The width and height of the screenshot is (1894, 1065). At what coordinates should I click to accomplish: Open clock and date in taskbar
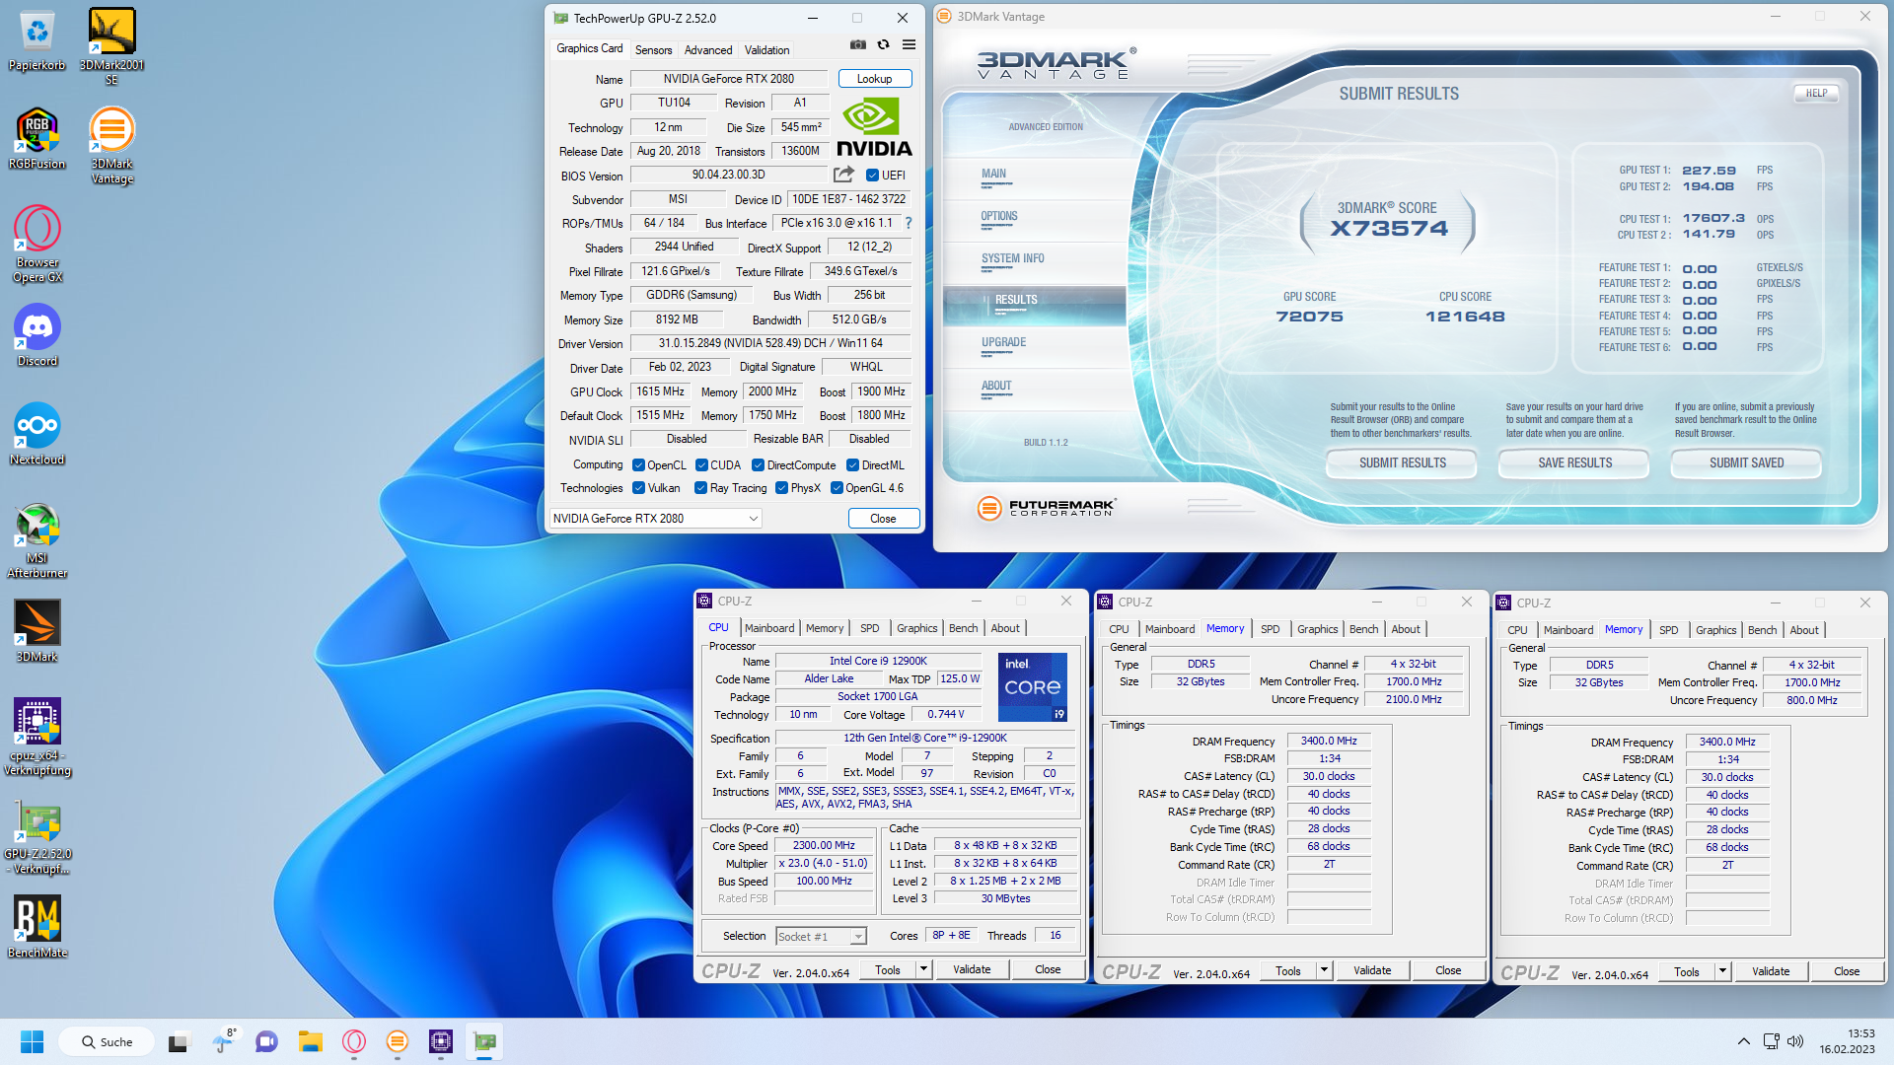(1847, 1041)
